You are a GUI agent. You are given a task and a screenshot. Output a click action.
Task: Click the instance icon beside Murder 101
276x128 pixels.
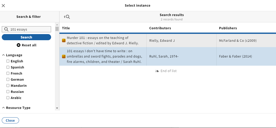pos(64,40)
